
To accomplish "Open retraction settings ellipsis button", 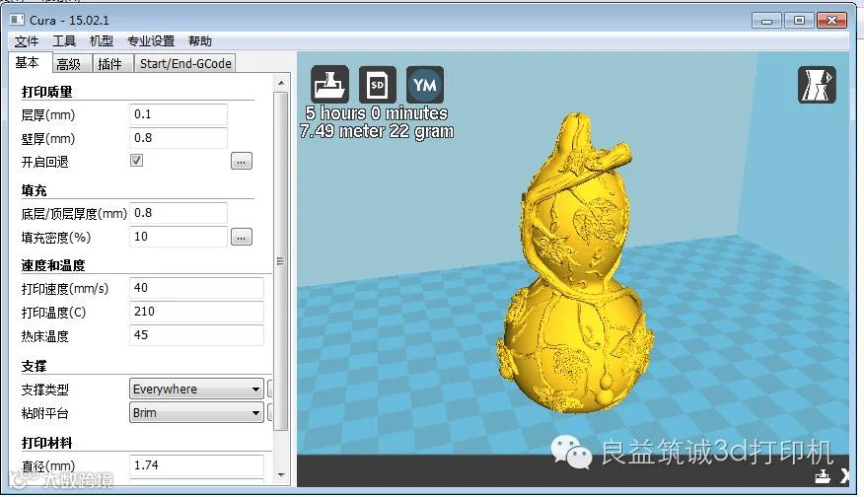I will (x=242, y=162).
